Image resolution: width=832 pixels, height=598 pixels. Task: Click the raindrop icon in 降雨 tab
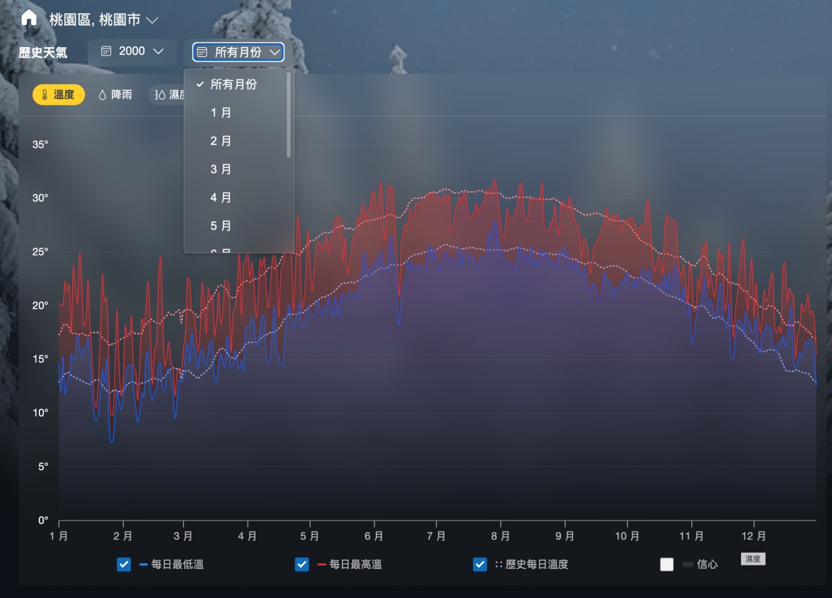pyautogui.click(x=103, y=95)
